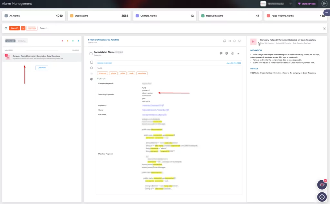Click the code tag
The height and width of the screenshot is (204, 330).
(131, 73)
